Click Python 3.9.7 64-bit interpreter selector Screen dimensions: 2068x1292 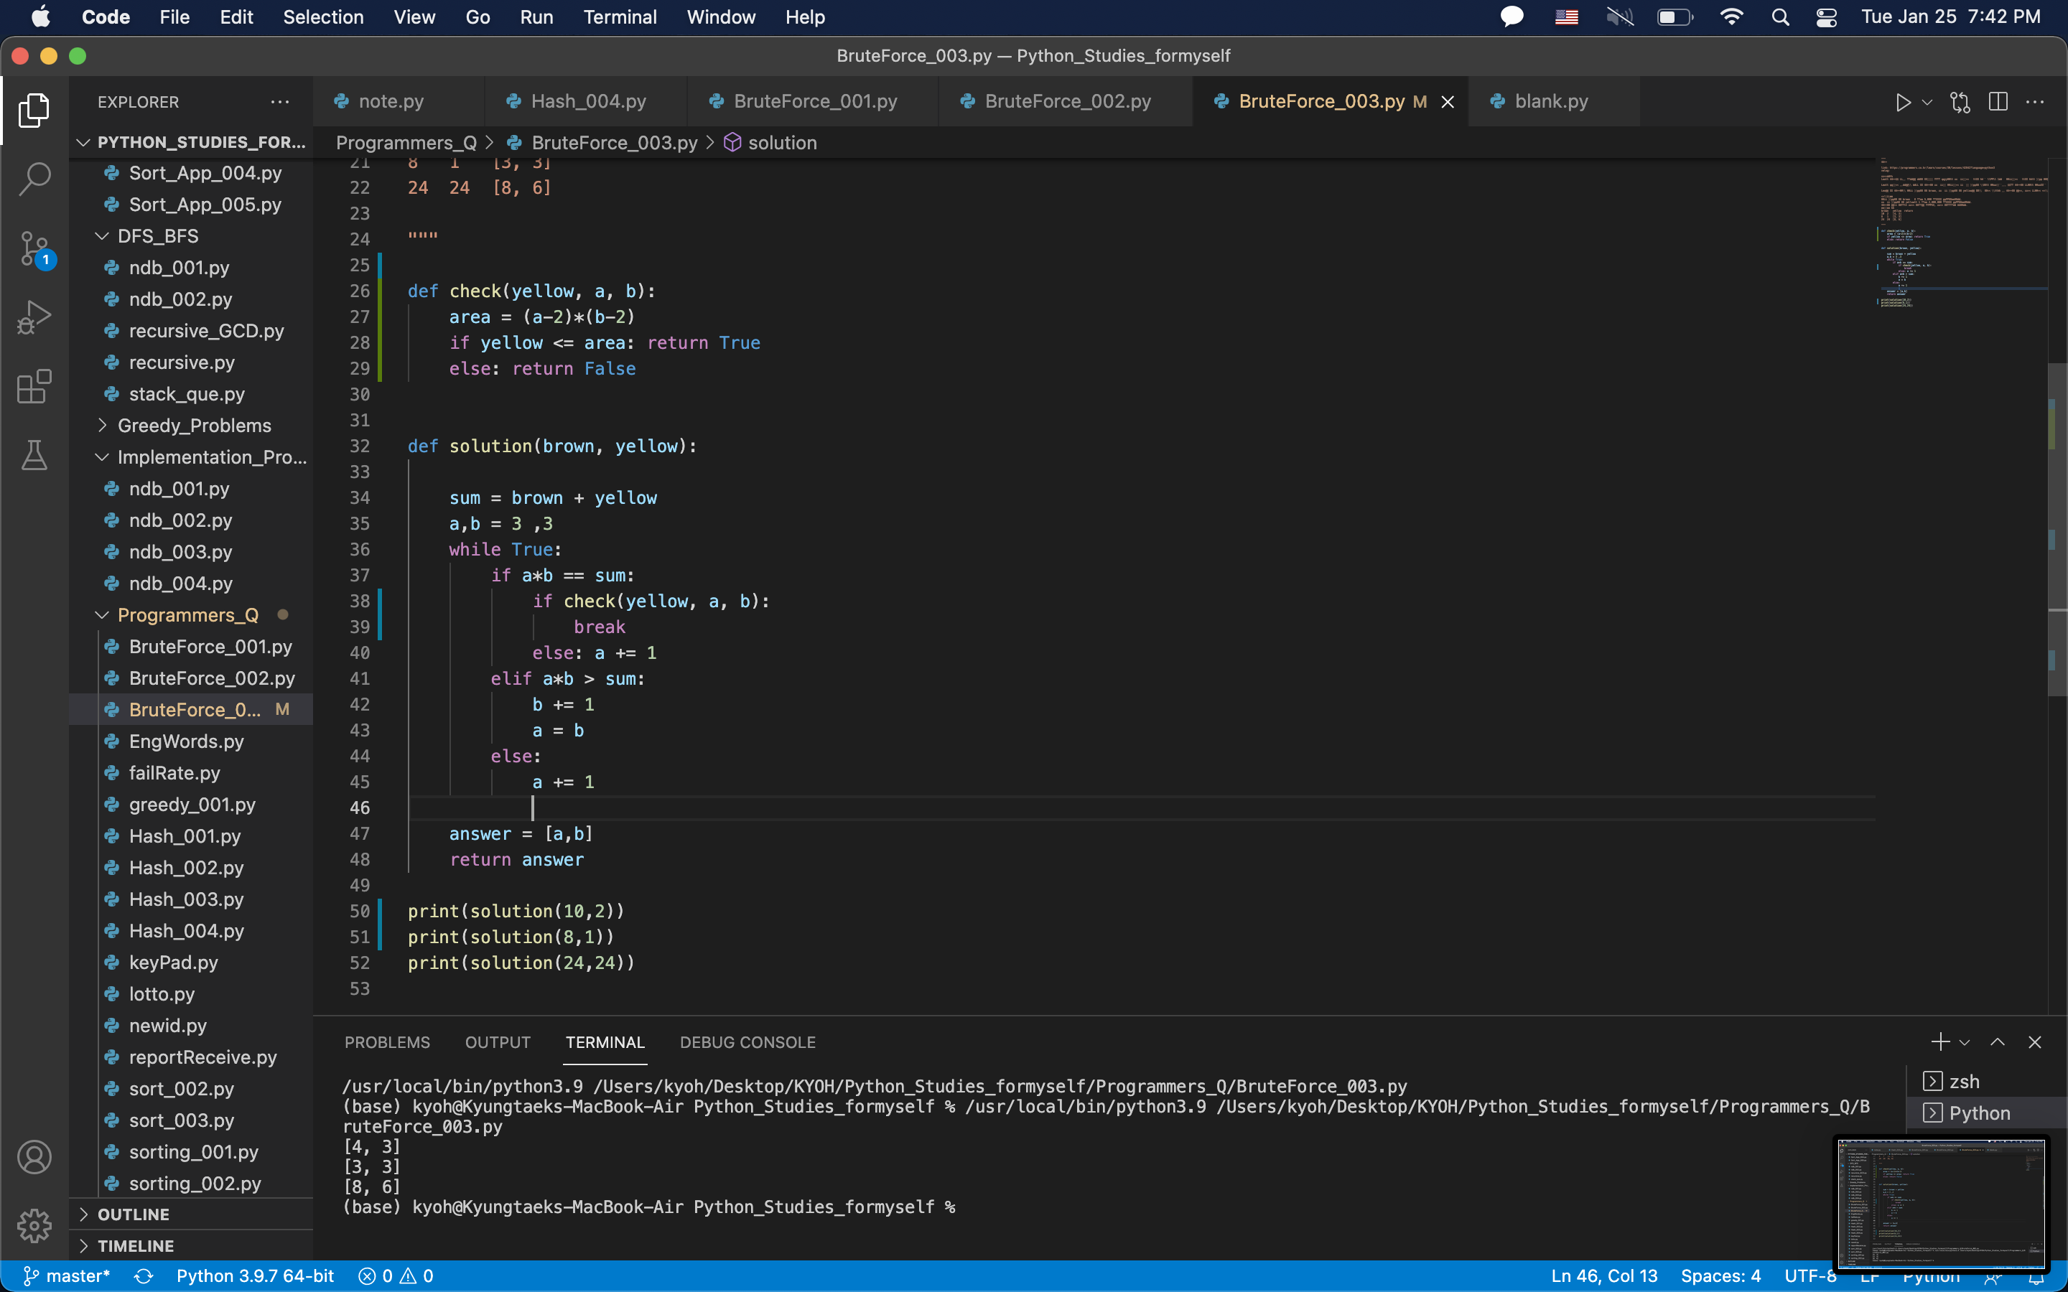tap(255, 1275)
